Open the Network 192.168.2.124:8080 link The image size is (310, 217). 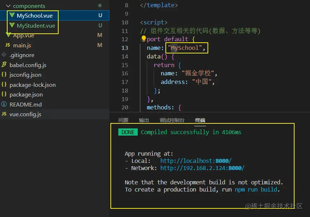point(202,168)
